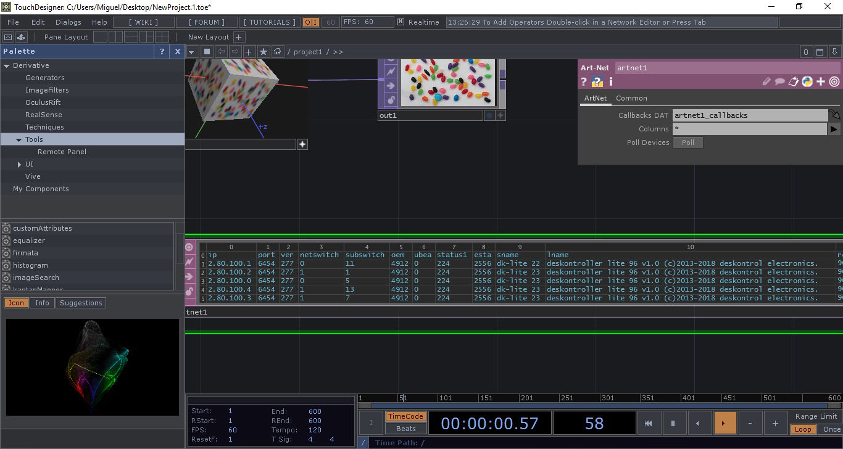This screenshot has width=843, height=449.
Task: Pause the timeline playback
Action: coord(673,423)
